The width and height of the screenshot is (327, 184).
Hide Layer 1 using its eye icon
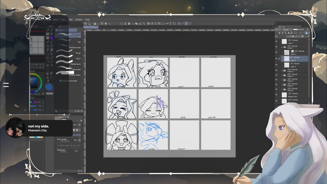[276, 41]
